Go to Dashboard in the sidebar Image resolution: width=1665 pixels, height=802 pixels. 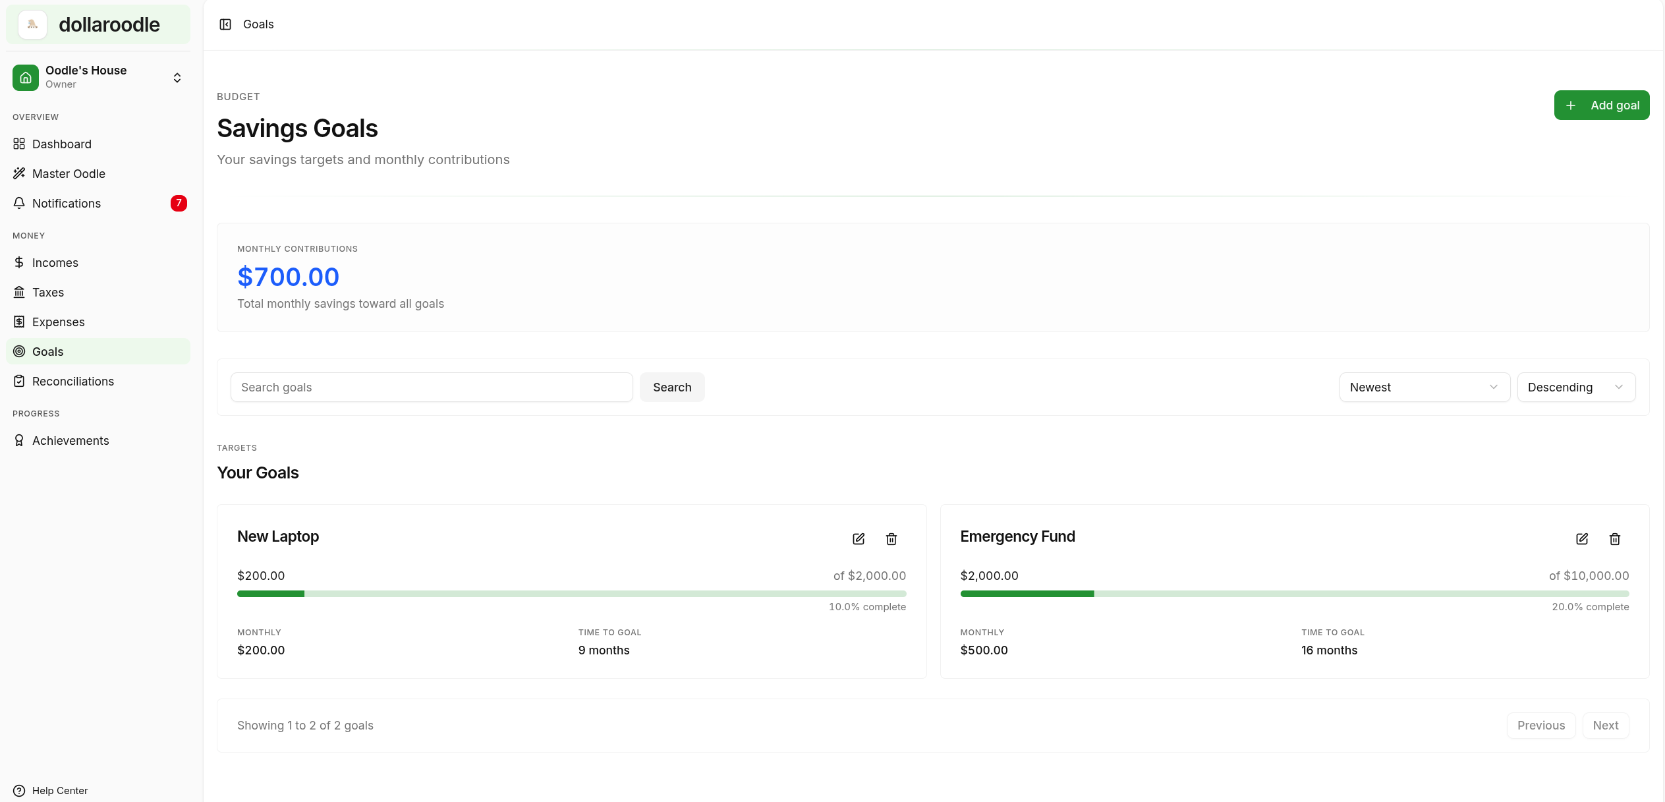[62, 144]
